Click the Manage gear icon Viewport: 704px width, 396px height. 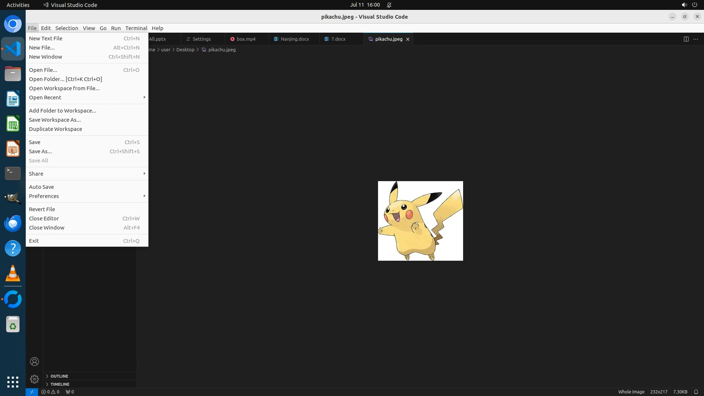pos(34,379)
